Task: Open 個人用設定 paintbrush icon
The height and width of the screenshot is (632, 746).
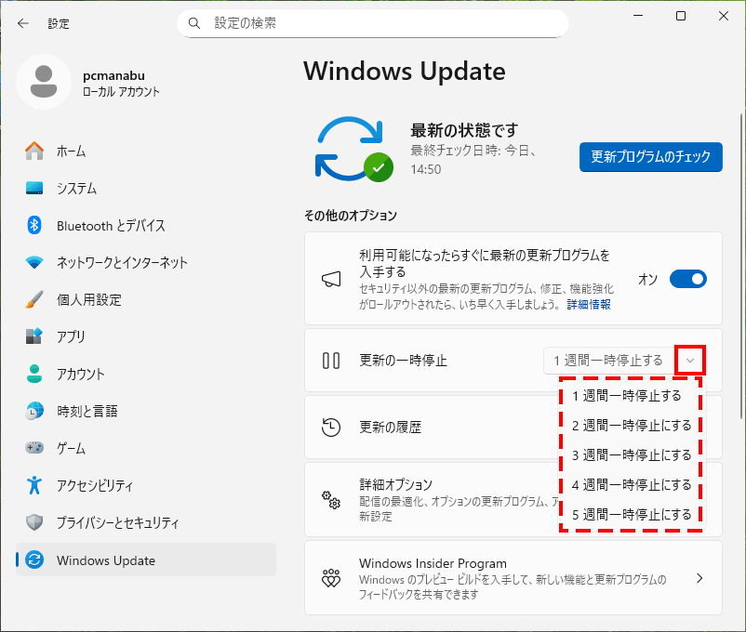Action: coord(34,300)
